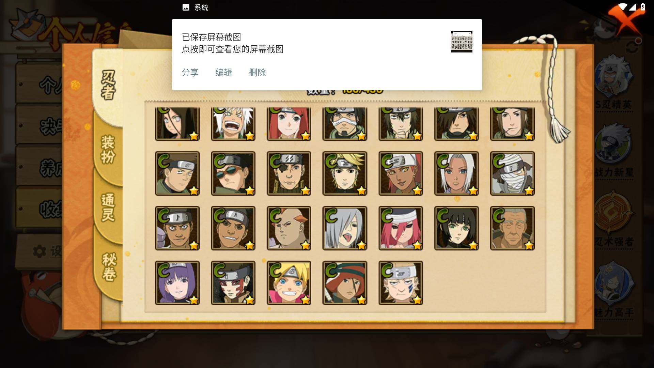Tap 编辑 in the screenshot notification
Viewport: 654px width, 368px height.
click(x=224, y=73)
